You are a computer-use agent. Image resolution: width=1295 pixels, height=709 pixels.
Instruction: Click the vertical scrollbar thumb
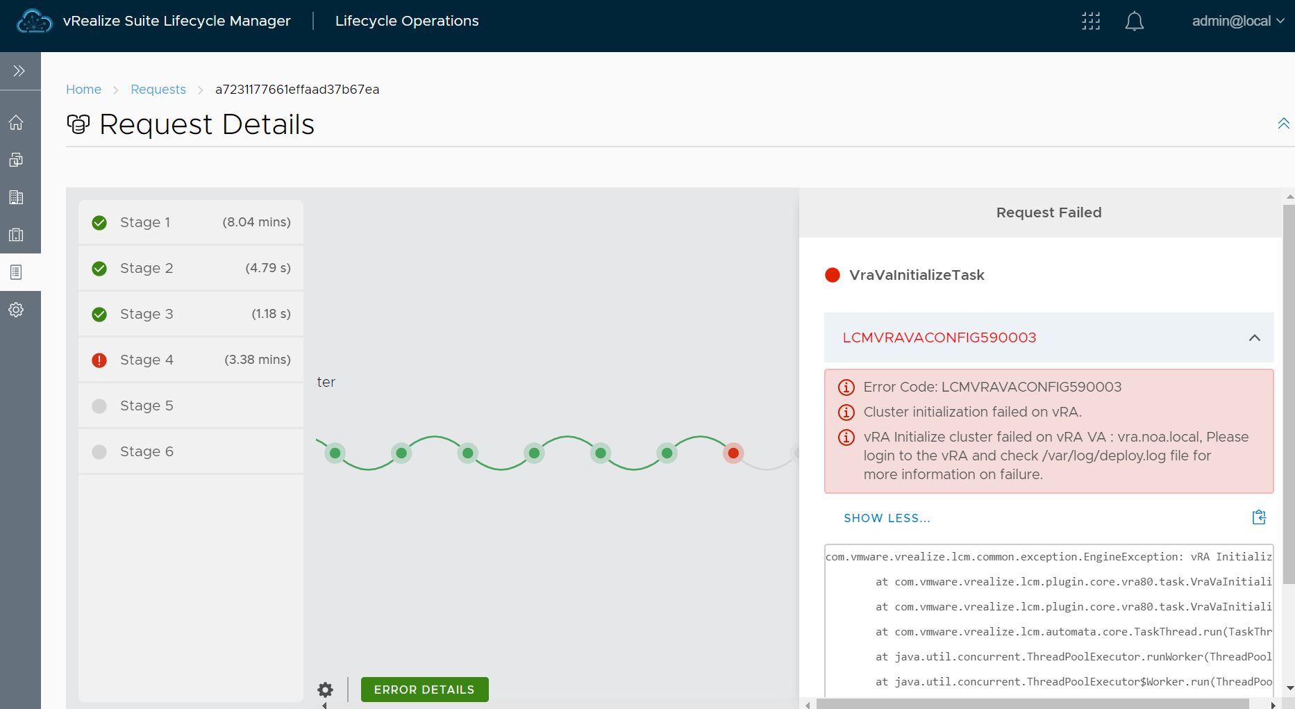pyautogui.click(x=1289, y=394)
